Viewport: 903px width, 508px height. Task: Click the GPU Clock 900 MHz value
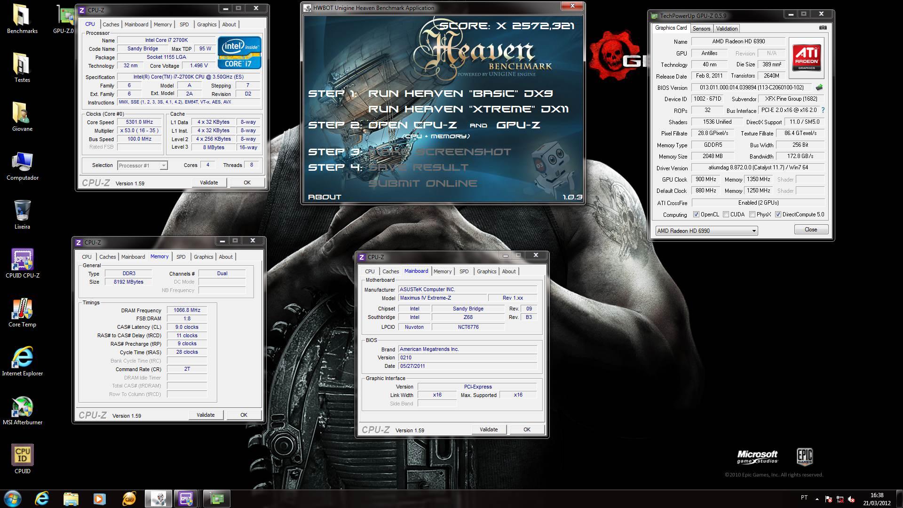point(706,179)
